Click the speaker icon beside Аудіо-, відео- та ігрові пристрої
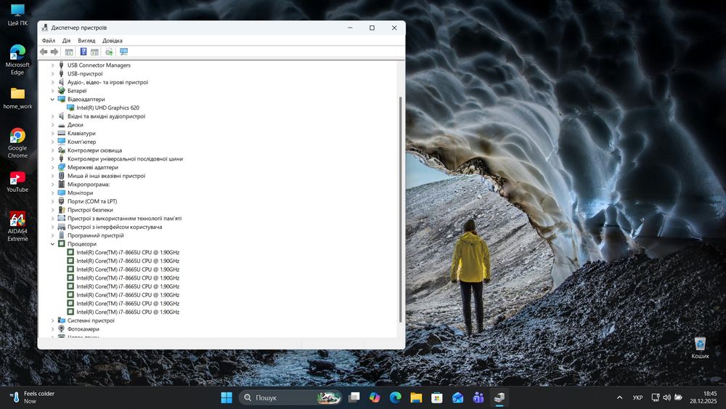Screen dimensions: 726x409 (61, 82)
